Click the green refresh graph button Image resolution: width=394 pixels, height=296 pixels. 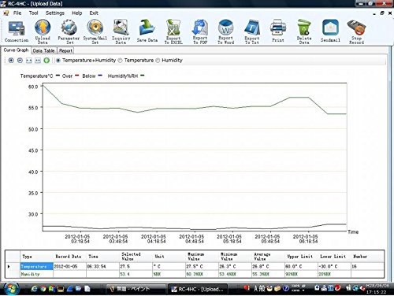[46, 61]
